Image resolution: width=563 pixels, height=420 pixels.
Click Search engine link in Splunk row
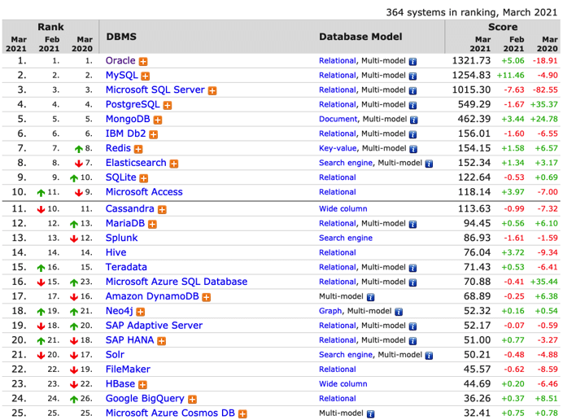click(345, 238)
